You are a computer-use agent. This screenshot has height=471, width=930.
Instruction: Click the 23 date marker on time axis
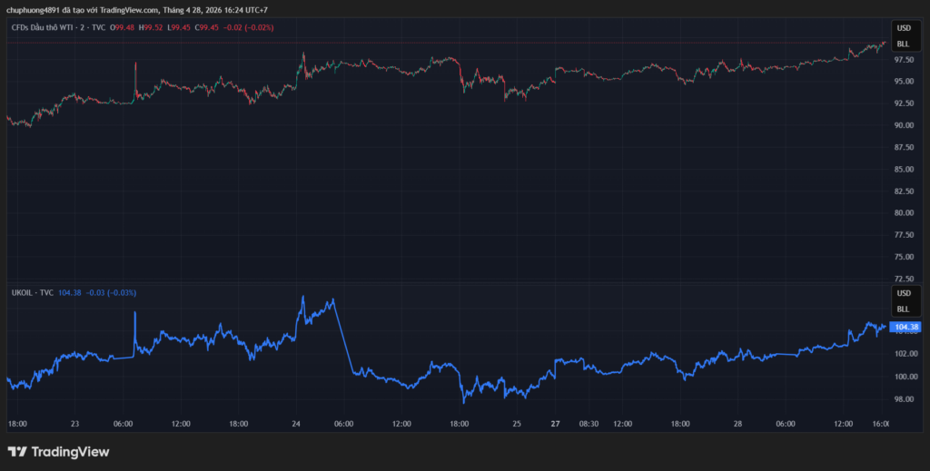click(x=74, y=424)
